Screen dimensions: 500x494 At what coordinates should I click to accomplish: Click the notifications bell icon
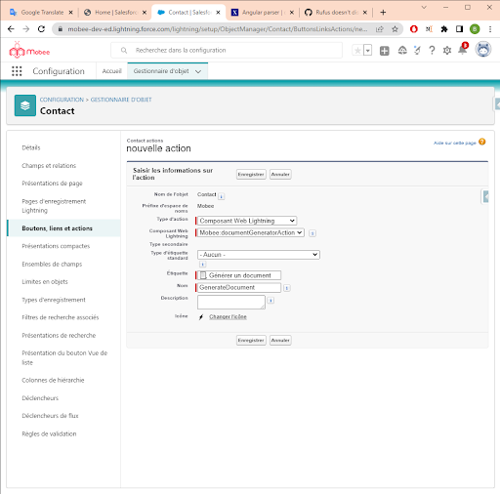pos(463,50)
